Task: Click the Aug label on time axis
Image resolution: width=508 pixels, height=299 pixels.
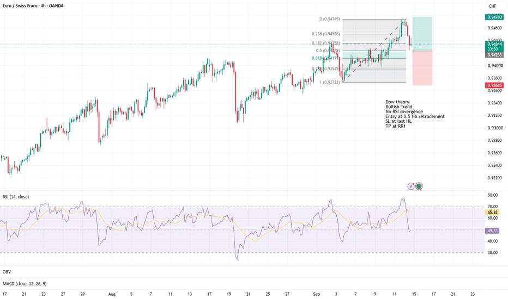Action: [x=112, y=294]
